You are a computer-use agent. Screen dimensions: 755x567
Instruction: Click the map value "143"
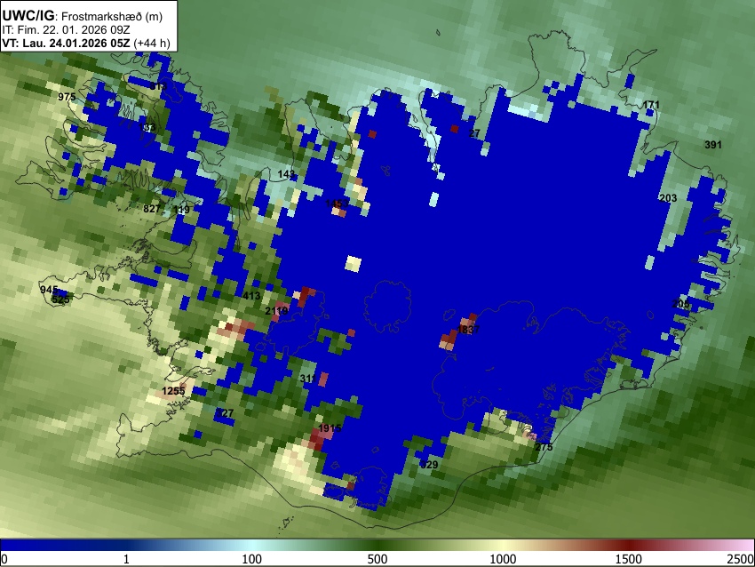(x=286, y=174)
